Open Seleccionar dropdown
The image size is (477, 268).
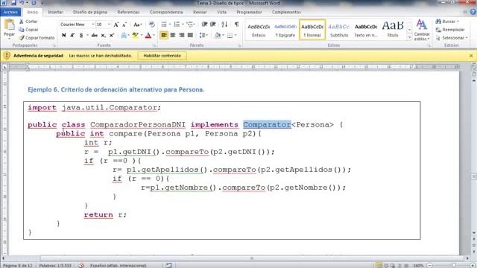[452, 38]
